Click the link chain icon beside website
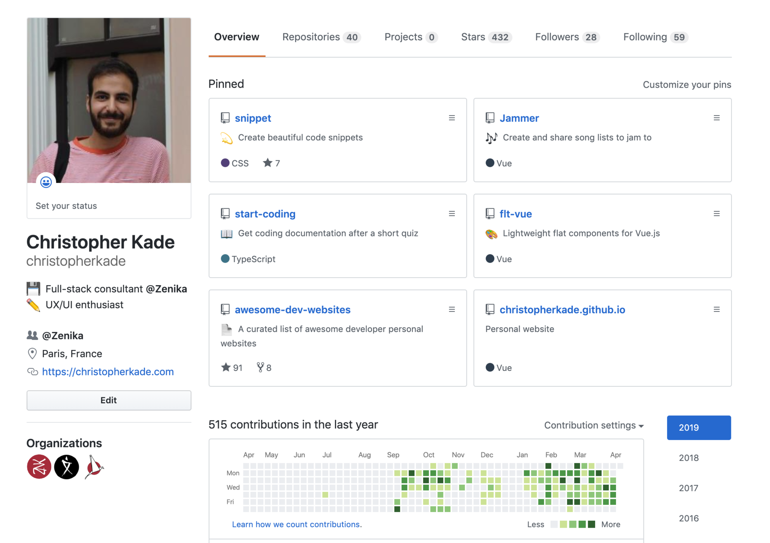Image resolution: width=770 pixels, height=543 pixels. click(33, 371)
